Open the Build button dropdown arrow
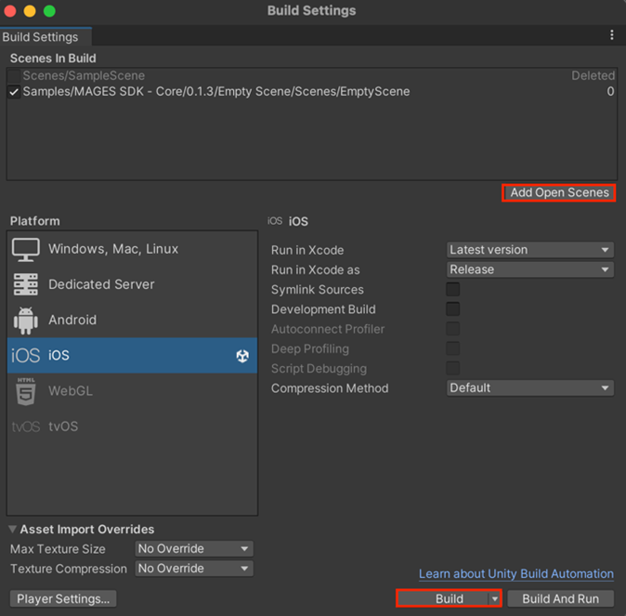 (495, 599)
